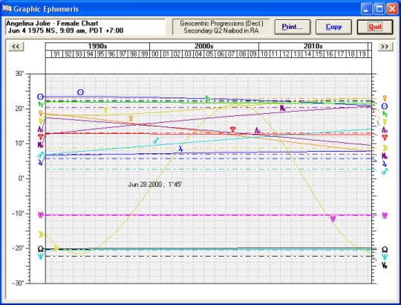
Task: Click the Venus marker on its curve
Action: [x=131, y=118]
